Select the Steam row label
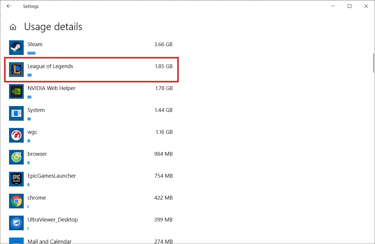The height and width of the screenshot is (244, 375). pyautogui.click(x=35, y=44)
